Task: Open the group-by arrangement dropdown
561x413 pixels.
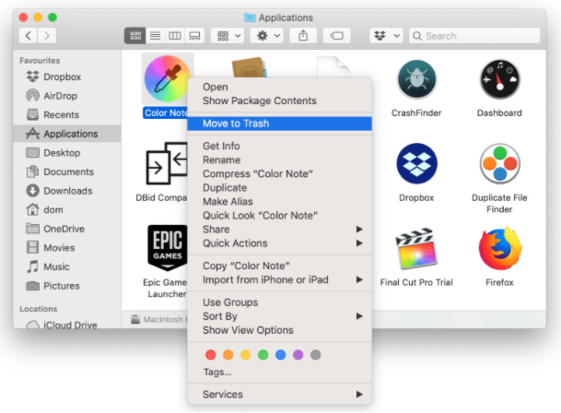Action: coord(228,35)
